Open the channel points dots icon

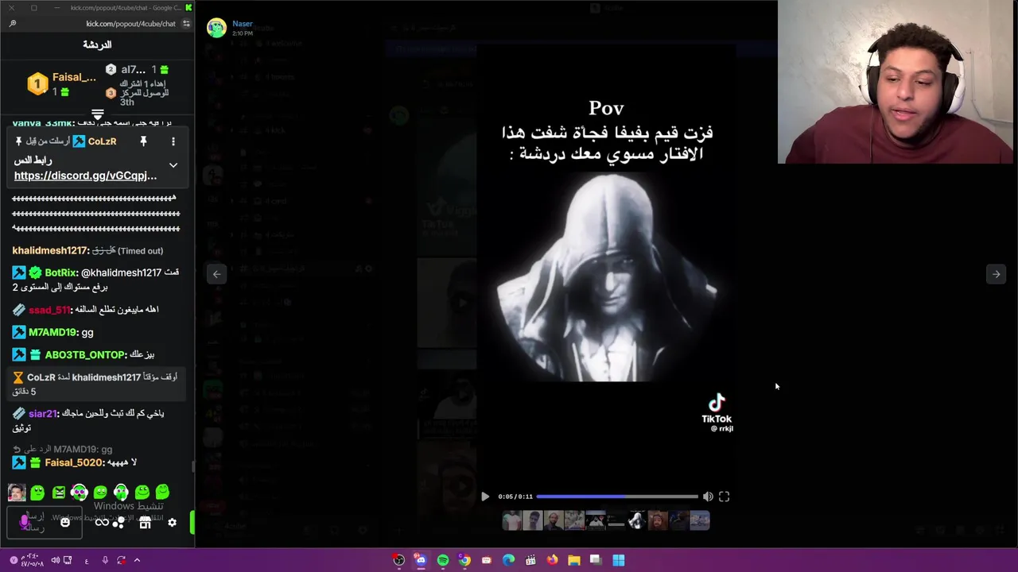pyautogui.click(x=119, y=522)
